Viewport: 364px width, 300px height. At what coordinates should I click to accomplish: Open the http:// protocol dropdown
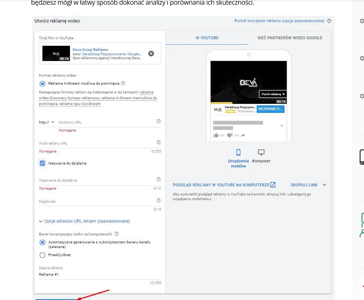47,122
